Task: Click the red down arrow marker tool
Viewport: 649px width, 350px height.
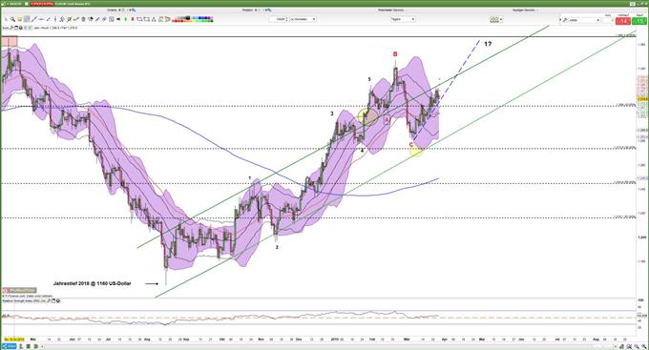Action: pos(133,19)
